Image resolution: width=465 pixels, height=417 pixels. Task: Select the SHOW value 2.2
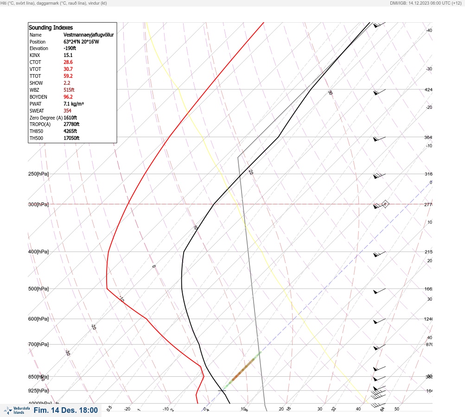[x=67, y=83]
